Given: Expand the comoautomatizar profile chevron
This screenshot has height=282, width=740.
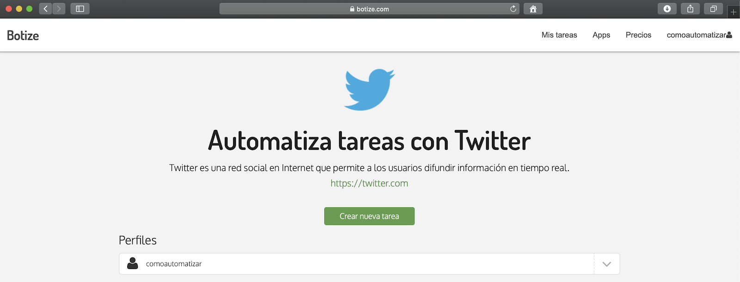Looking at the screenshot, I should [607, 264].
